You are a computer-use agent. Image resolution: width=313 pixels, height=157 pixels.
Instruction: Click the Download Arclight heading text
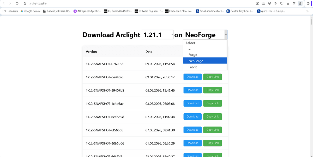coord(111,35)
